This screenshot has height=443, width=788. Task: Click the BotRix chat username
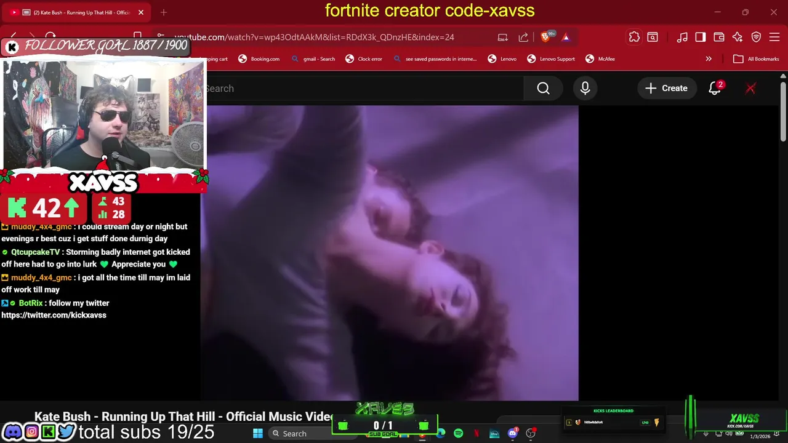pos(31,303)
